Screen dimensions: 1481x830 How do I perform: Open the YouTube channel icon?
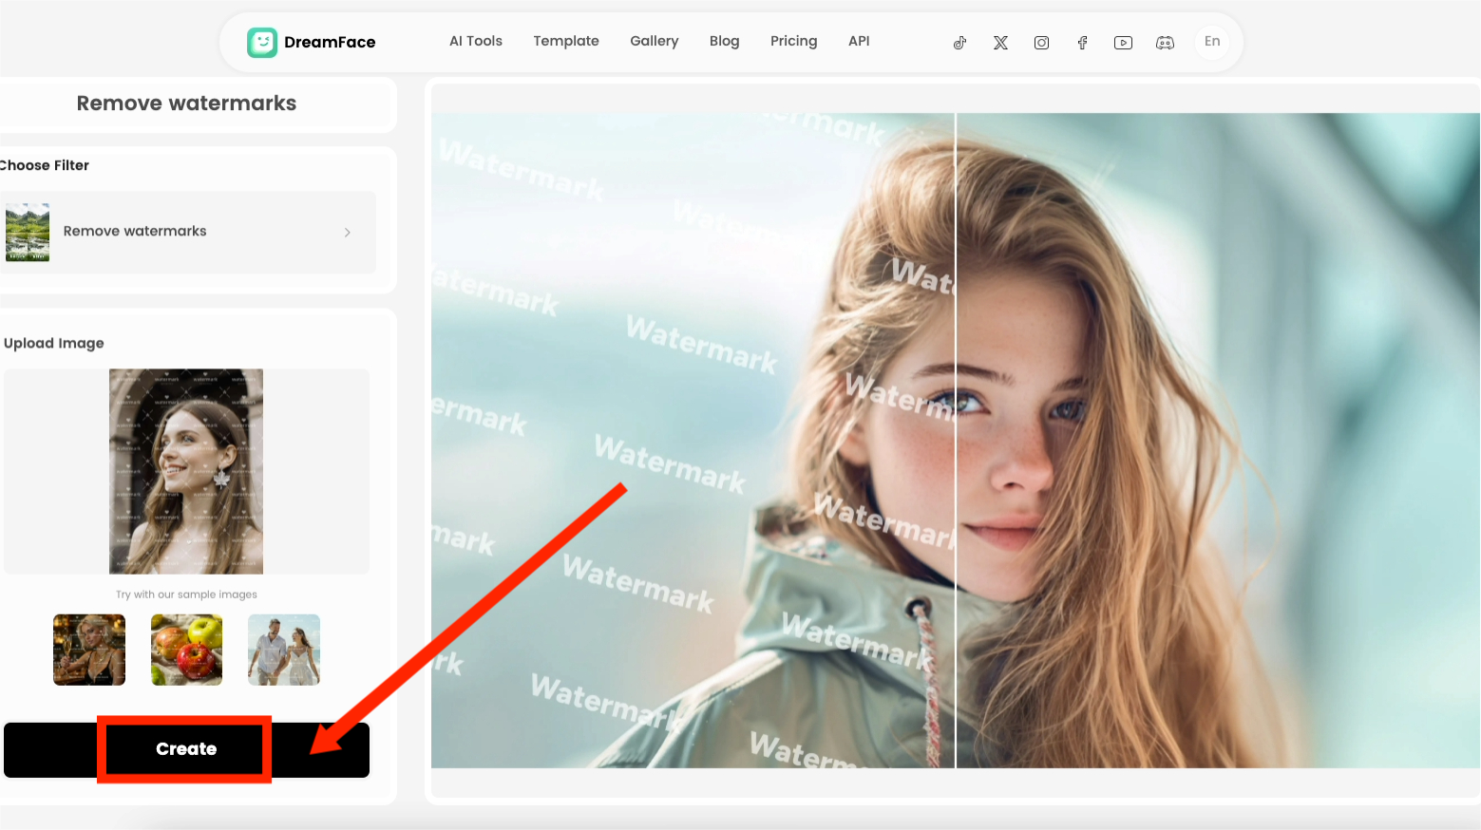[x=1123, y=42]
